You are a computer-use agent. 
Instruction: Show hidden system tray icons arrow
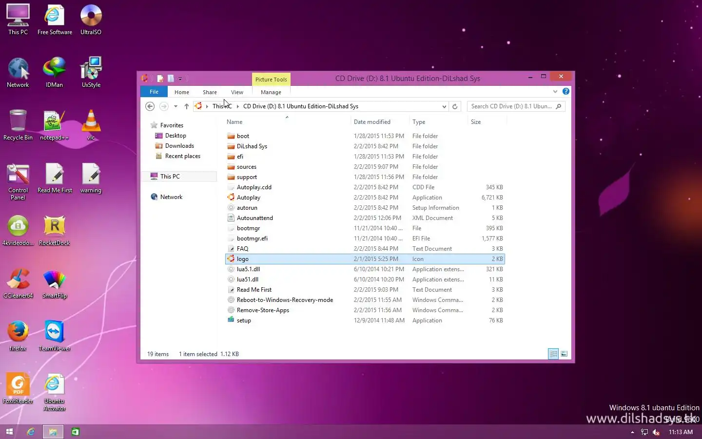[x=632, y=432]
